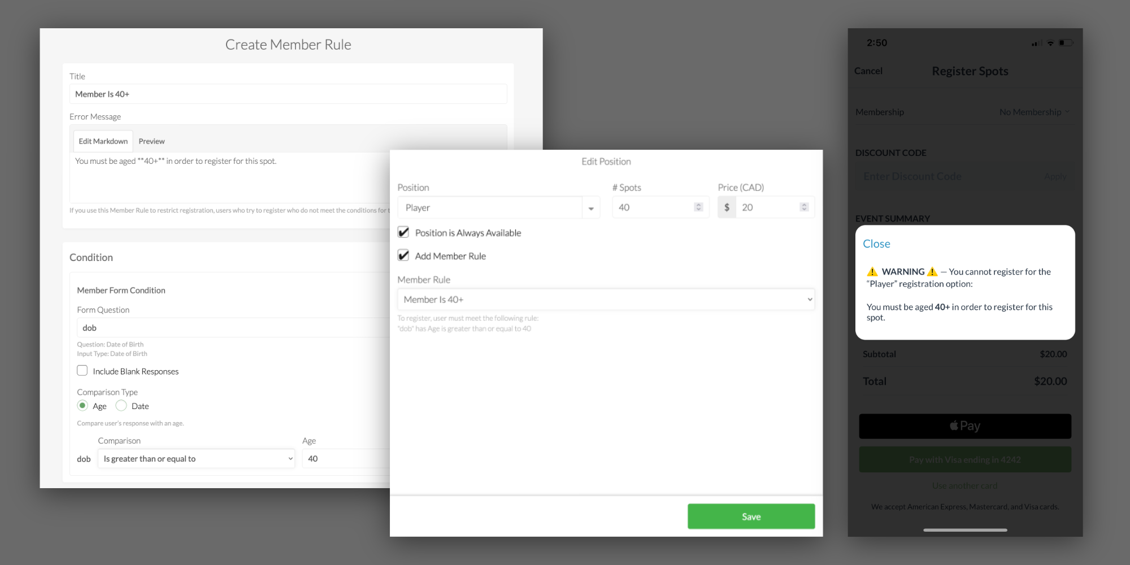Toggle Include Blank Responses checkbox
Screen dimensions: 1130x565
coord(82,371)
